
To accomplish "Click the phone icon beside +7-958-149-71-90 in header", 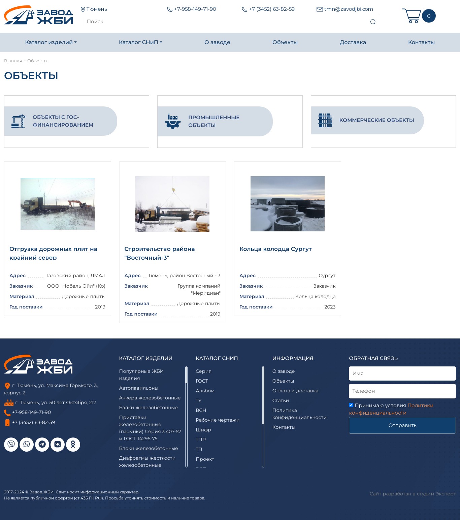I will point(170,9).
